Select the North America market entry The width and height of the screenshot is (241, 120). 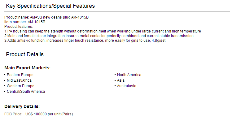click(129, 75)
